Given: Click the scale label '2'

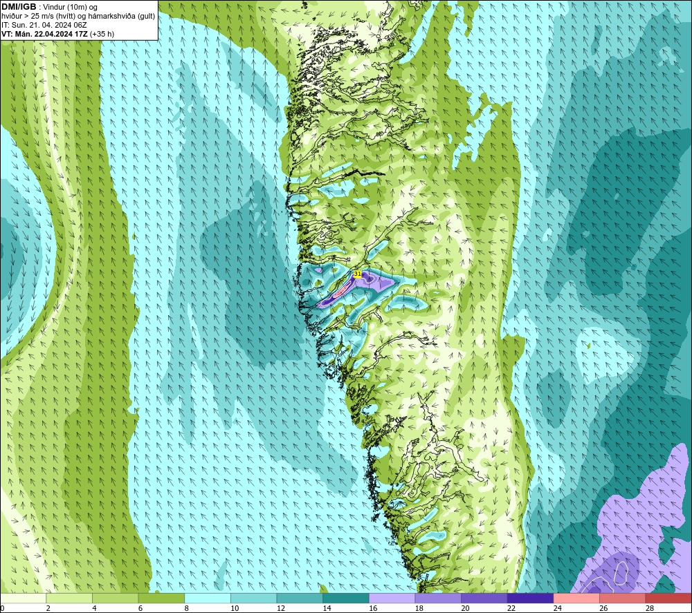Looking at the screenshot, I should coord(48,608).
